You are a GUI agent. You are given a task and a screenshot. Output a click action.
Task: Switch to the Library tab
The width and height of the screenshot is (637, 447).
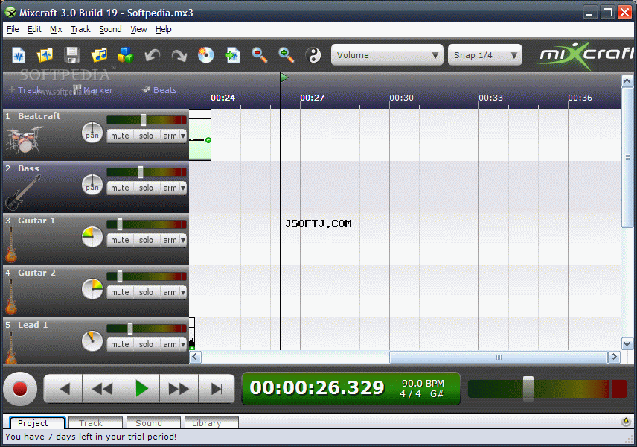click(211, 422)
